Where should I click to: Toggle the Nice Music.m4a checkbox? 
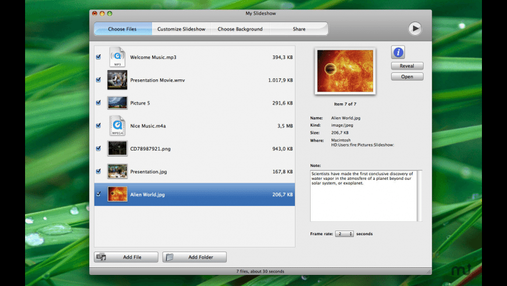(98, 125)
